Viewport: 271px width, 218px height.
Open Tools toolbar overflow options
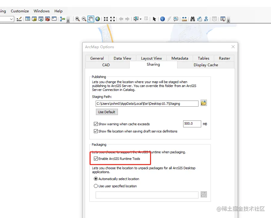tap(228, 20)
